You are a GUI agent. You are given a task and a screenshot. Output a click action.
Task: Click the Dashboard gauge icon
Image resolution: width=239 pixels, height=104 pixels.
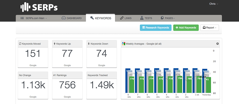63,18
